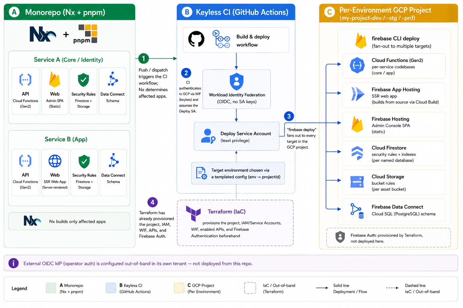Screen dimensions: 463x308
Task: Select the yellow GCP Project legend swatch
Action: [x=179, y=288]
